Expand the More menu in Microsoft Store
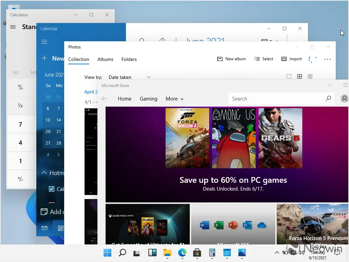 click(x=174, y=99)
